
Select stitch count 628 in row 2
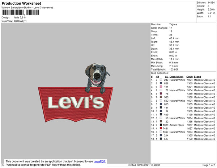[166, 83]
